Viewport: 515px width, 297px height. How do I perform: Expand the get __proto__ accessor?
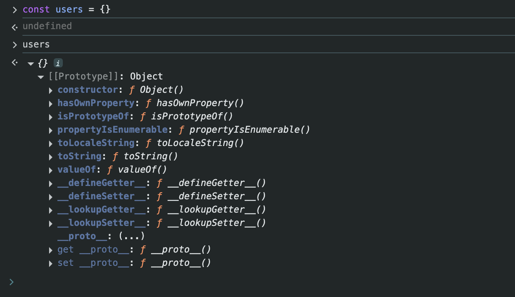51,250
